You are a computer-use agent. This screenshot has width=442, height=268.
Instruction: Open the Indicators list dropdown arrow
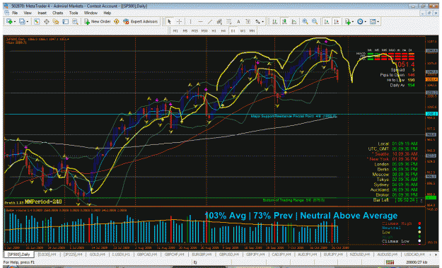pyautogui.click(x=353, y=22)
